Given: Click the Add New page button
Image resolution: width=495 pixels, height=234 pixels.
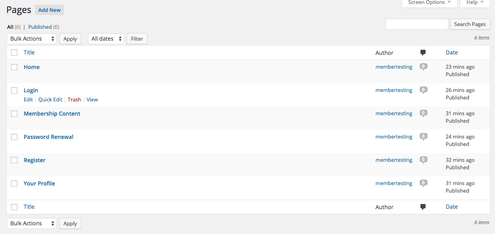Looking at the screenshot, I should click(x=49, y=10).
